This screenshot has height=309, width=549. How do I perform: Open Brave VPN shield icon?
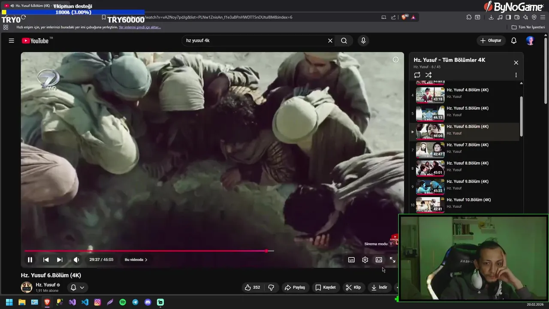[x=534, y=17]
